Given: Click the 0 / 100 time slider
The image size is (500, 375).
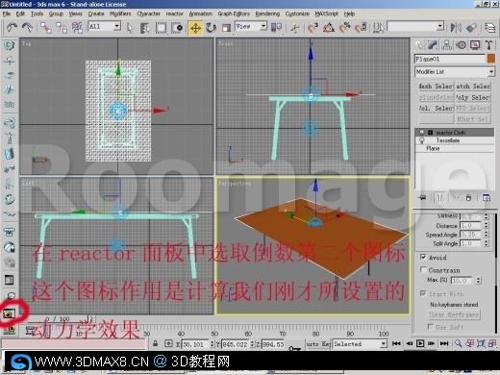Looking at the screenshot, I should pyautogui.click(x=57, y=319).
